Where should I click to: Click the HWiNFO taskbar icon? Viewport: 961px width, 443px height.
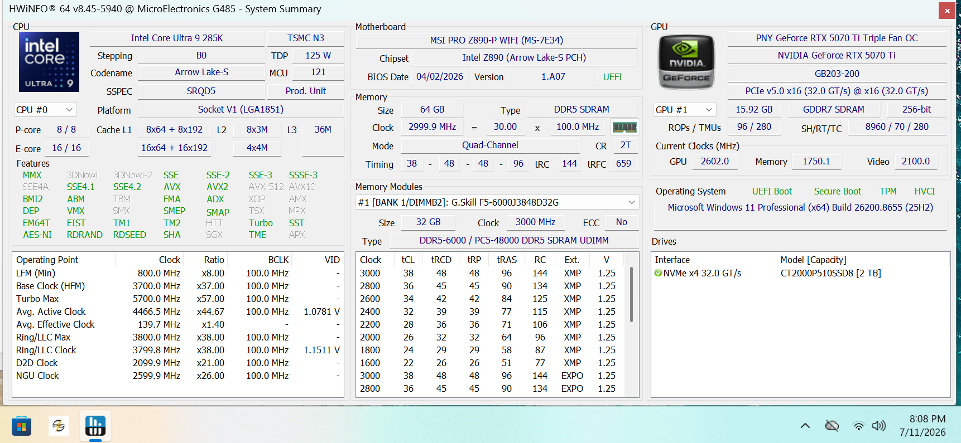click(95, 427)
